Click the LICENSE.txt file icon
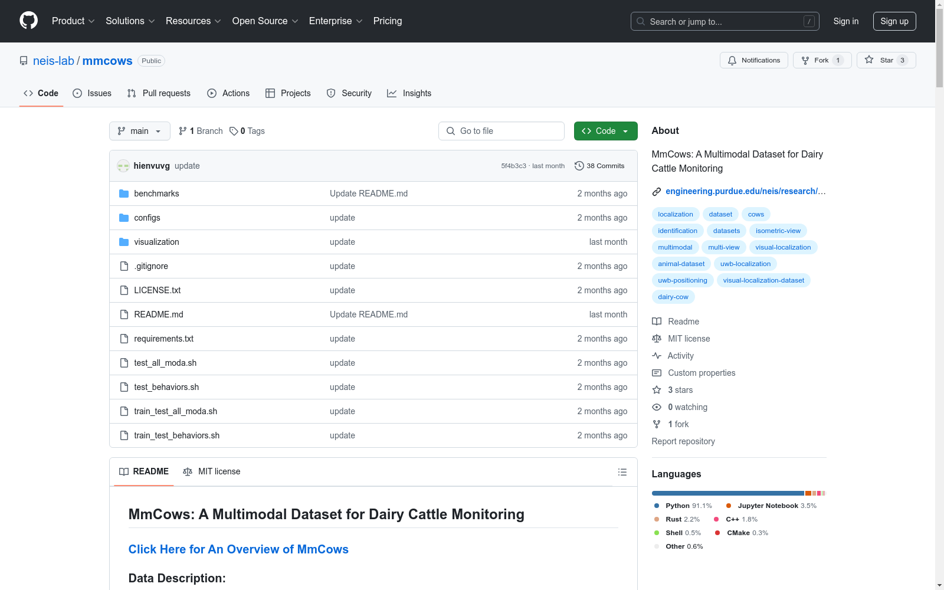This screenshot has height=590, width=944. click(x=124, y=290)
